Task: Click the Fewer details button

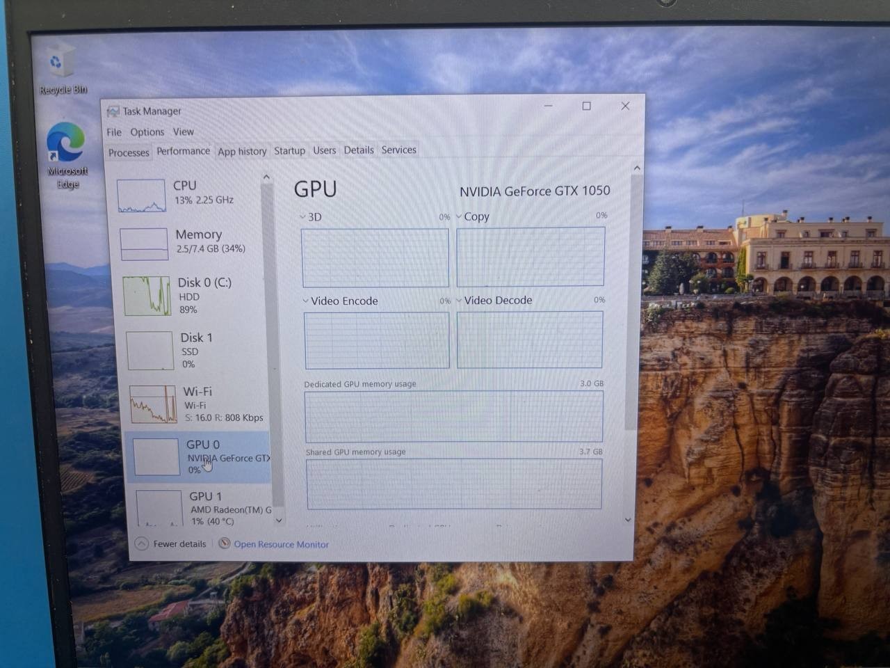Action: click(x=171, y=543)
